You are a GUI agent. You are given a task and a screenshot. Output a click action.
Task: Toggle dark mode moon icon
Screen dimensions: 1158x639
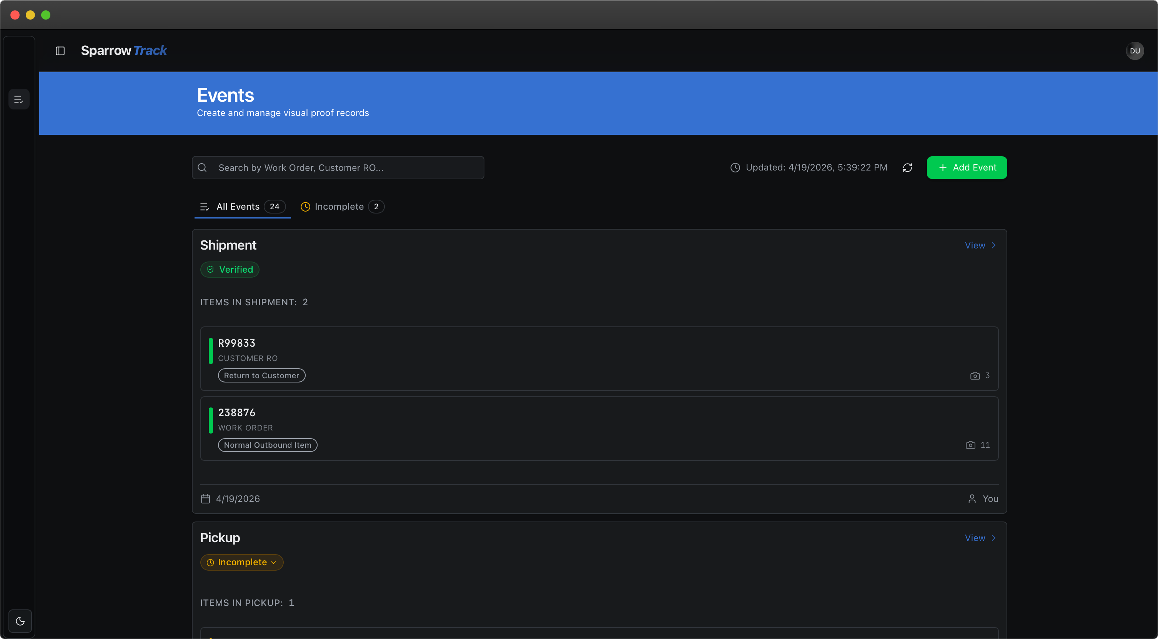[x=20, y=621]
